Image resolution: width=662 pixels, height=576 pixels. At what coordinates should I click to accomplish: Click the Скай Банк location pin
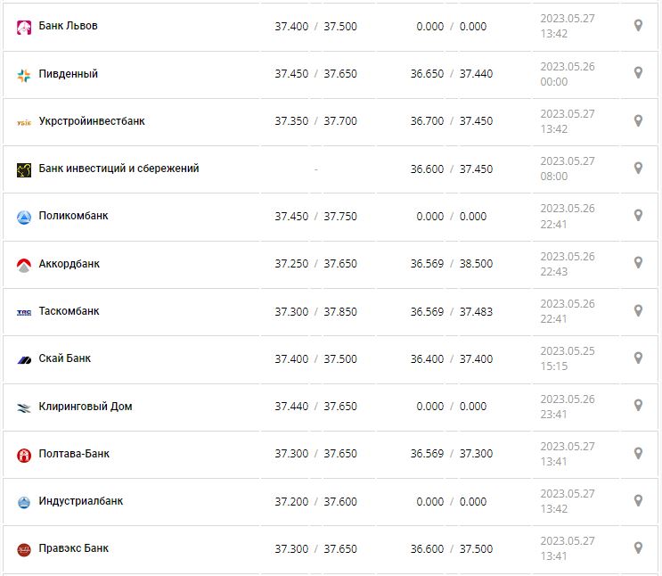pos(638,358)
